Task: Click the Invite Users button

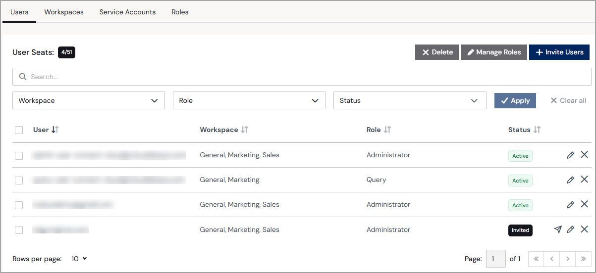Action: click(x=559, y=52)
